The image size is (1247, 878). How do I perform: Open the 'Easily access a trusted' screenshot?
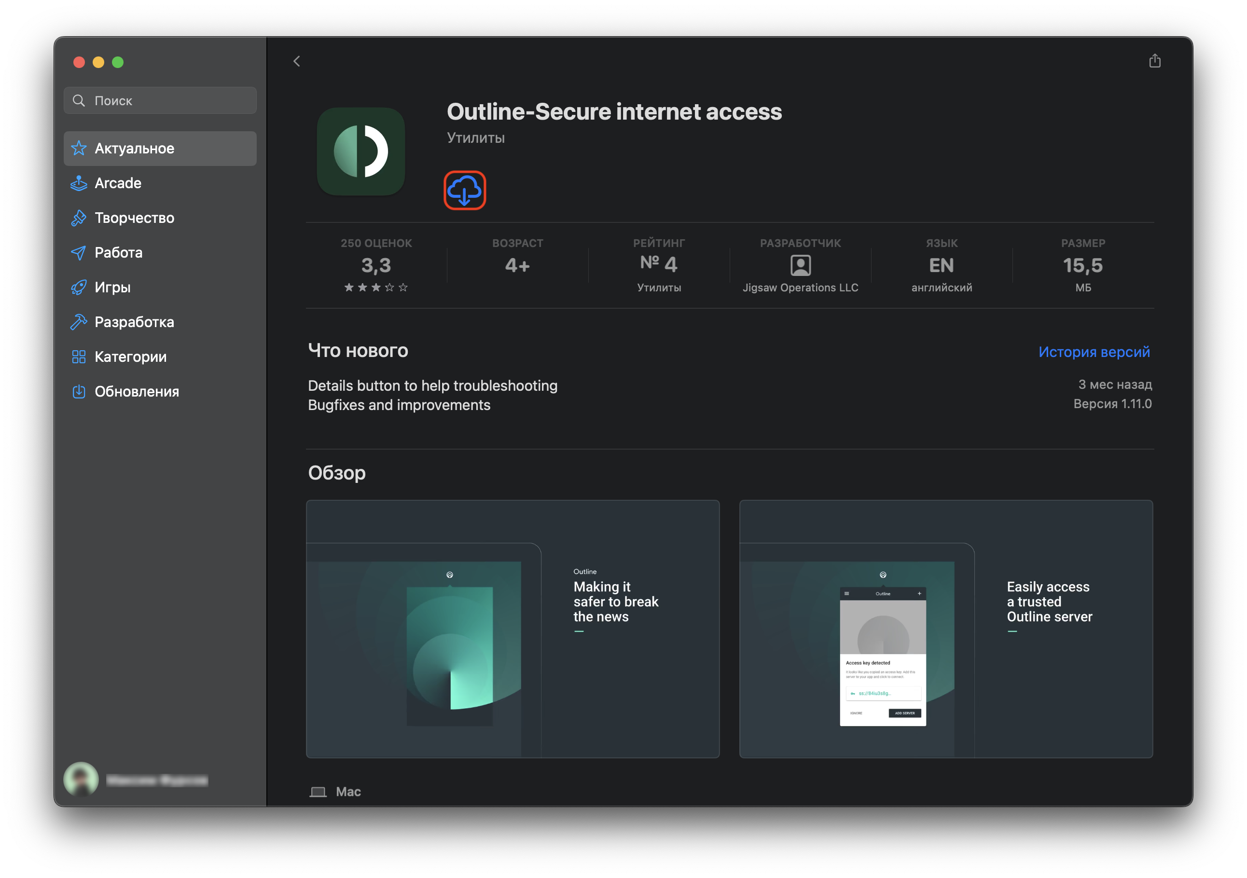pyautogui.click(x=945, y=629)
